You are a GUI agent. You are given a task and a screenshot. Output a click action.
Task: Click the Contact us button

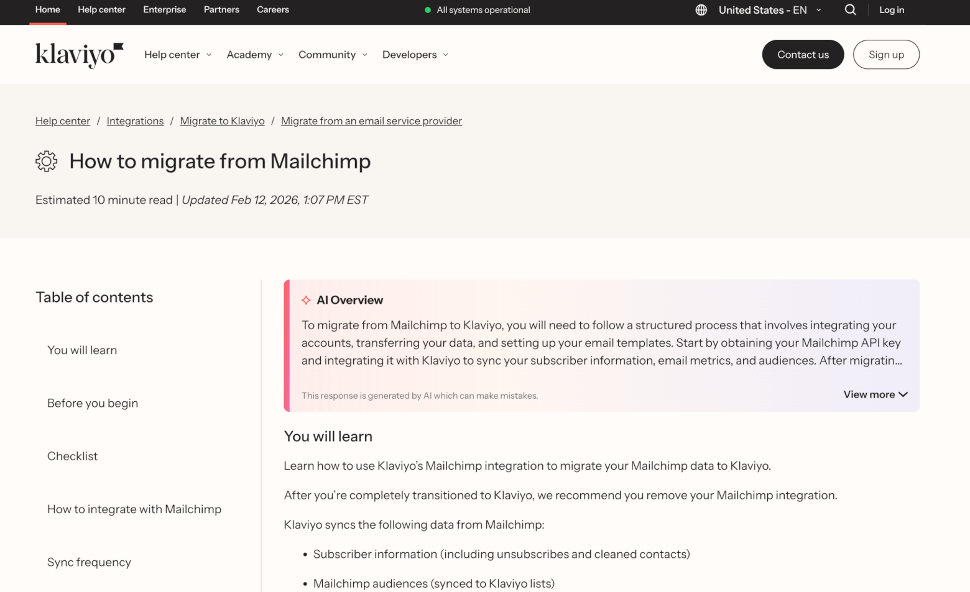click(803, 55)
